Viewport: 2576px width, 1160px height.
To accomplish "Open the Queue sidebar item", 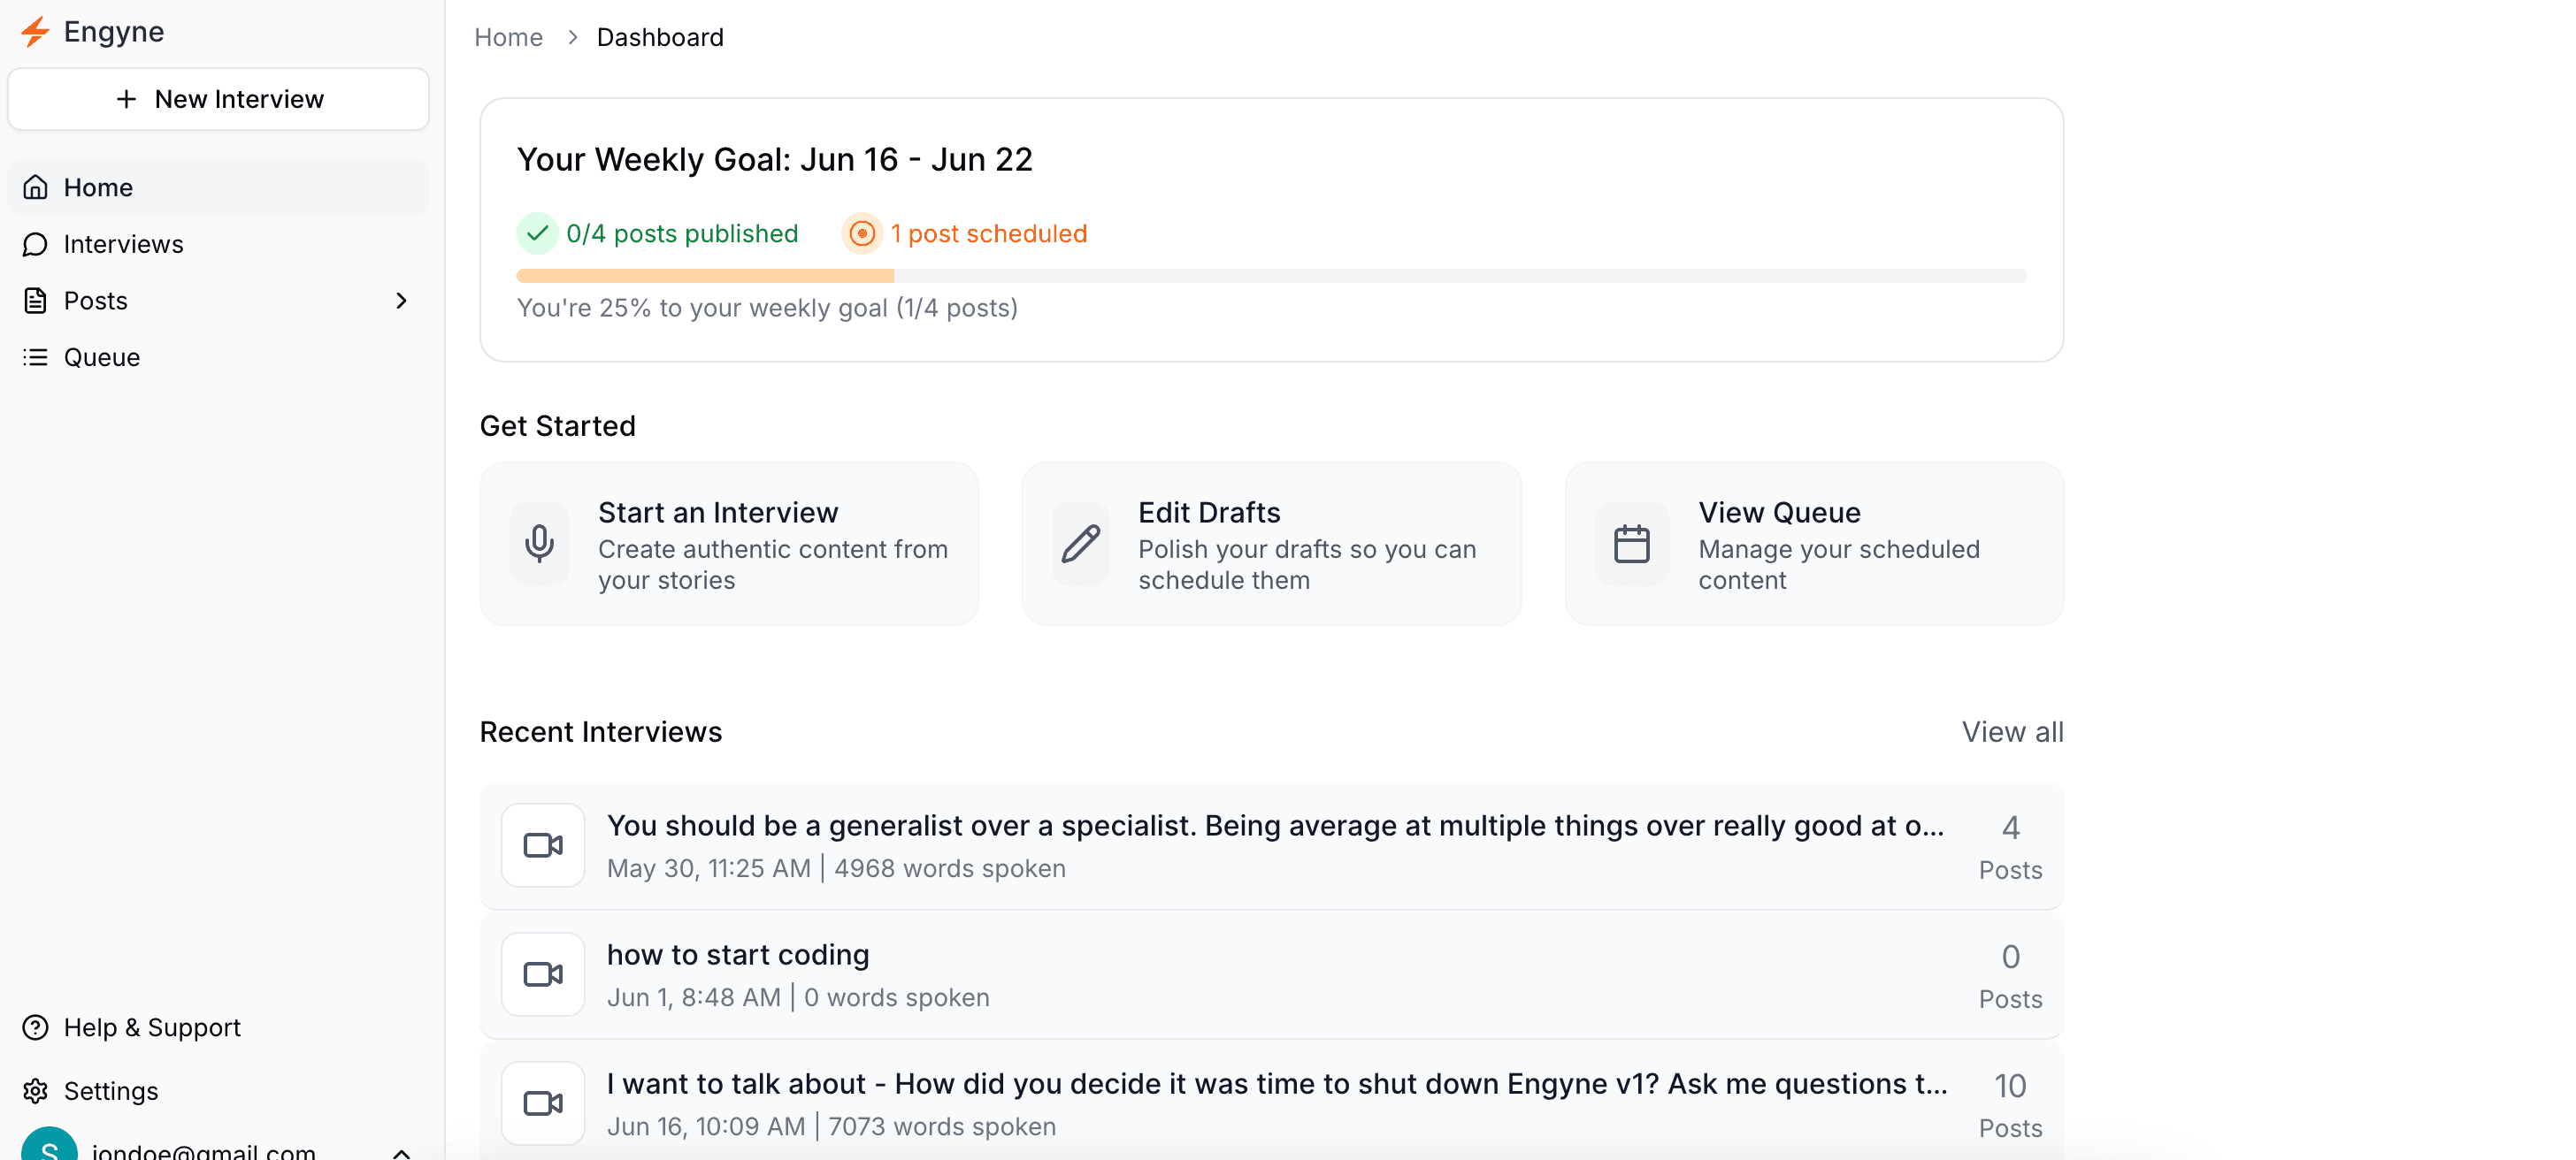I will click(x=101, y=356).
